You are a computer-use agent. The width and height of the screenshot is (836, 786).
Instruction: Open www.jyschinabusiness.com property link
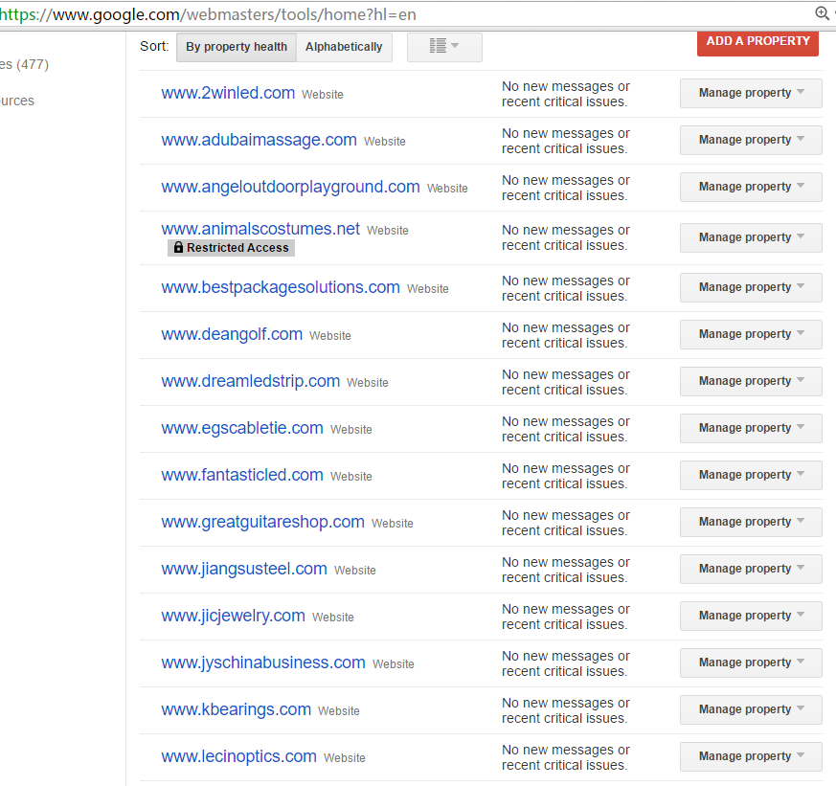[263, 662]
